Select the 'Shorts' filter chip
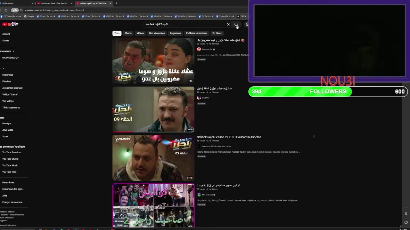410x230 pixels. point(128,33)
